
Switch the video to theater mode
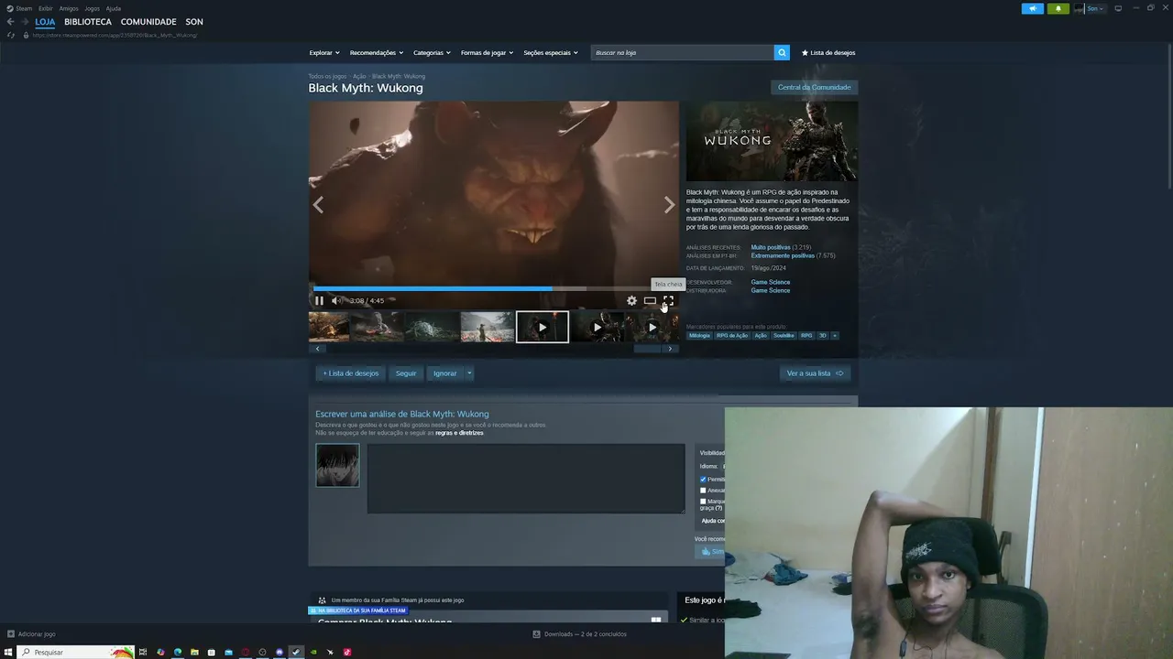[x=650, y=300]
